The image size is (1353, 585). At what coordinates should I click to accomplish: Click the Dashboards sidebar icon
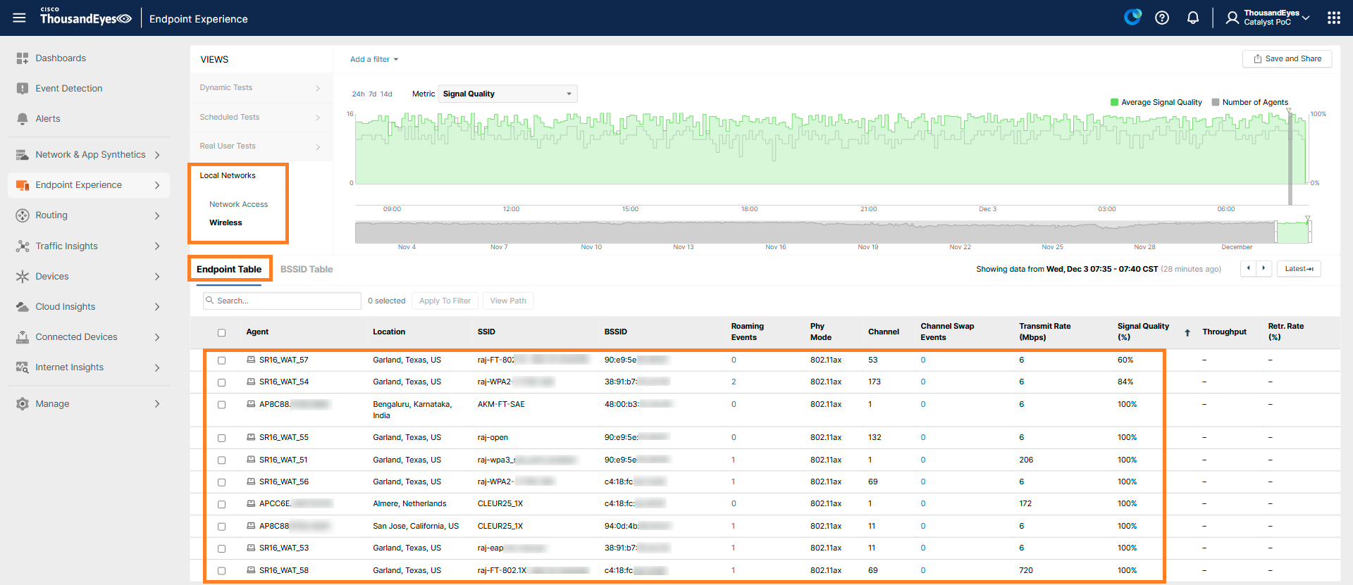[x=23, y=58]
